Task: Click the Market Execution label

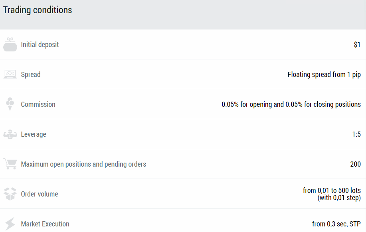Action: point(45,224)
